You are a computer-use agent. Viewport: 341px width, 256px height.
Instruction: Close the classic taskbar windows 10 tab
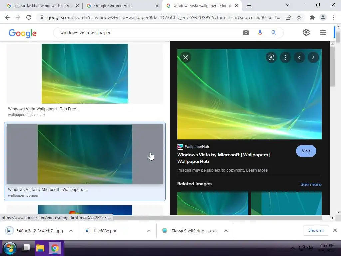pyautogui.click(x=77, y=6)
